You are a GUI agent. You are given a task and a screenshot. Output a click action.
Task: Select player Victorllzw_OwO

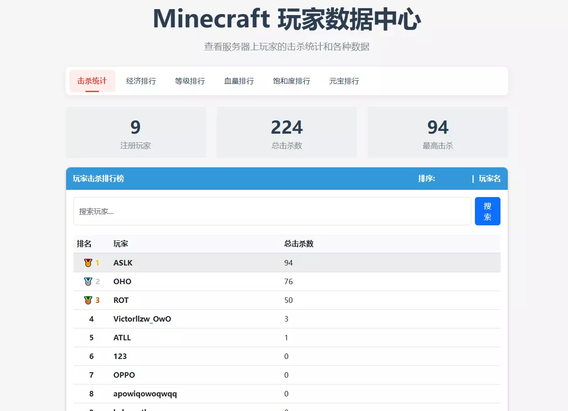(x=142, y=319)
